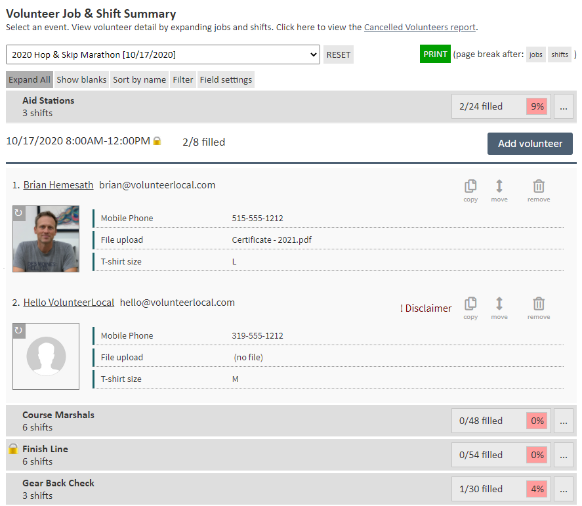Open the Filter options
This screenshot has width=582, height=506.
(x=183, y=79)
